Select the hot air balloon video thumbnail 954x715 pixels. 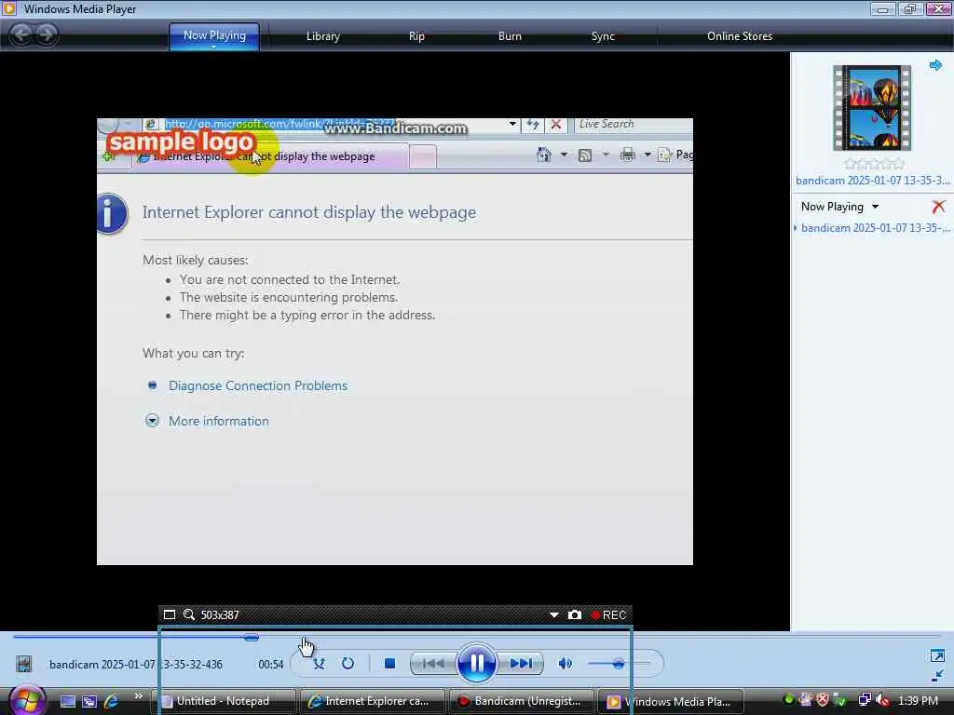[872, 108]
